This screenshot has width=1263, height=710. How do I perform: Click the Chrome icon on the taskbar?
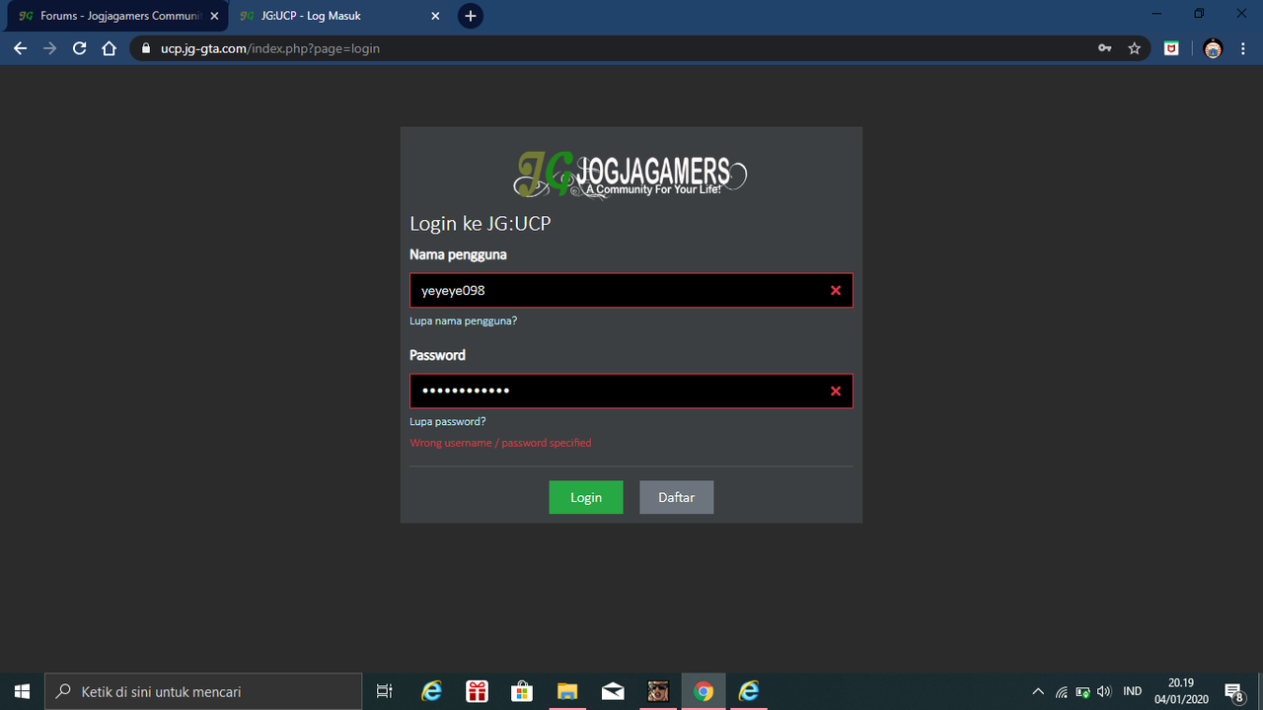(704, 691)
